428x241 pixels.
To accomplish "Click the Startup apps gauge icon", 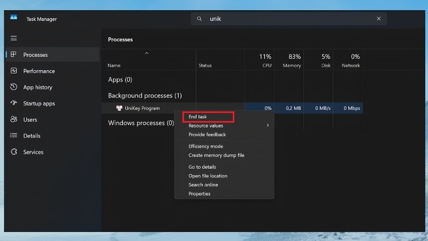I will [14, 103].
